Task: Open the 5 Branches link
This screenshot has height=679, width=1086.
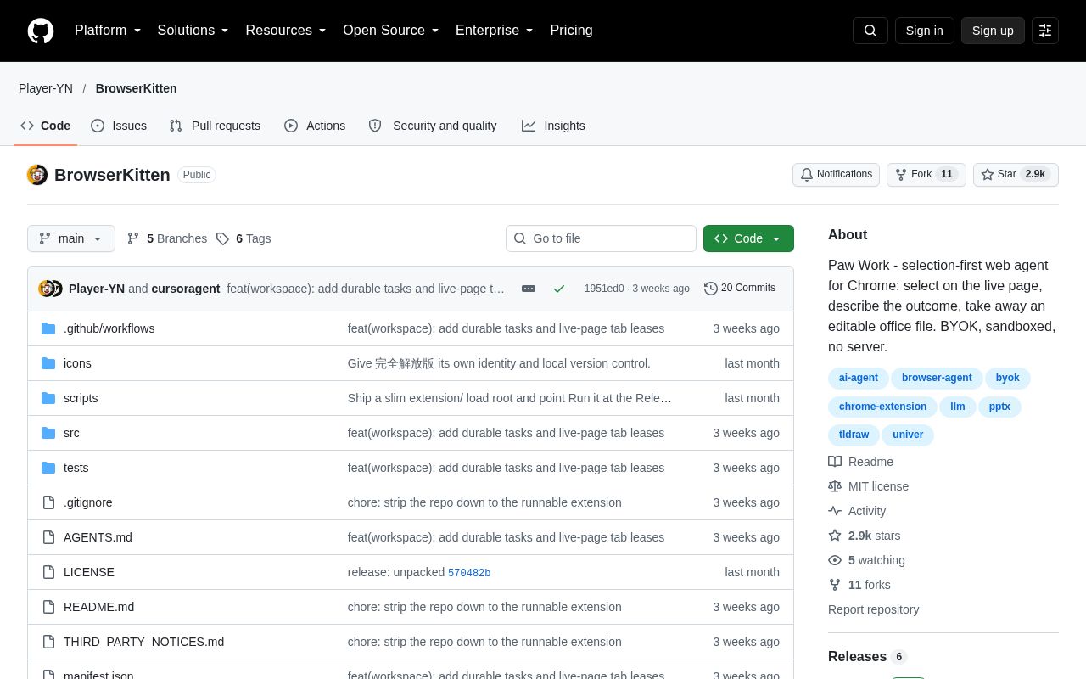Action: [x=167, y=238]
